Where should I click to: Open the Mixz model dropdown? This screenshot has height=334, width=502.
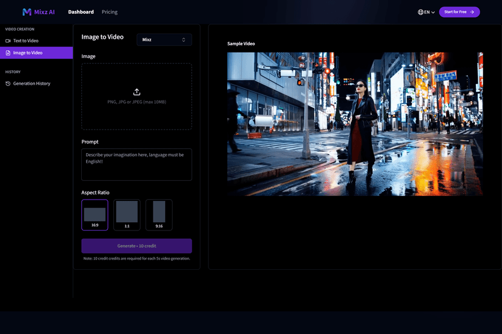click(164, 40)
